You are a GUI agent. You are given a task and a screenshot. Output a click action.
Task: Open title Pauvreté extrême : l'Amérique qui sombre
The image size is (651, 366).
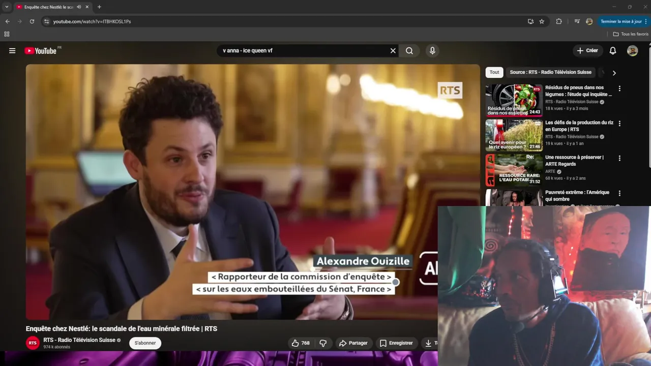pyautogui.click(x=577, y=196)
